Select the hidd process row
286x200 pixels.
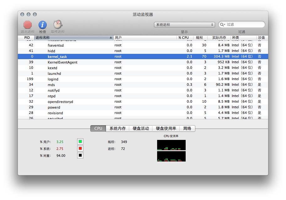(x=143, y=51)
